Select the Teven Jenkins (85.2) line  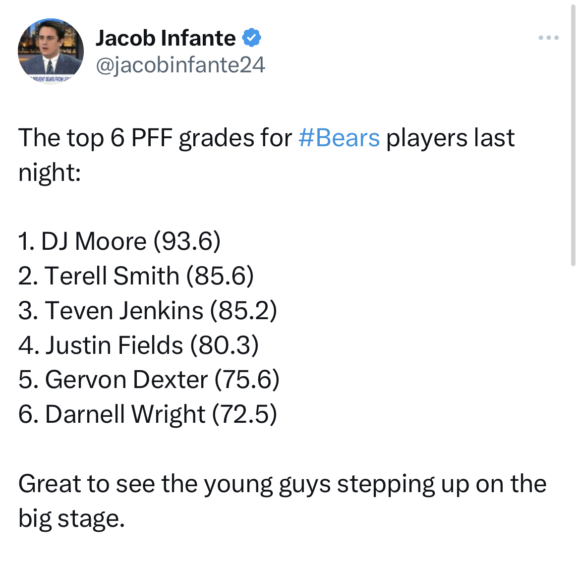coord(148,310)
